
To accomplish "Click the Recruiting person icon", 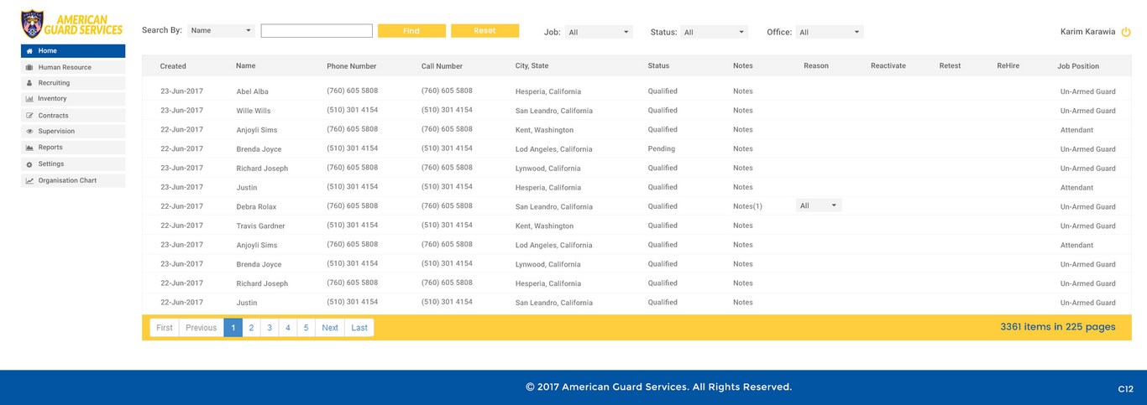I will click(x=29, y=83).
